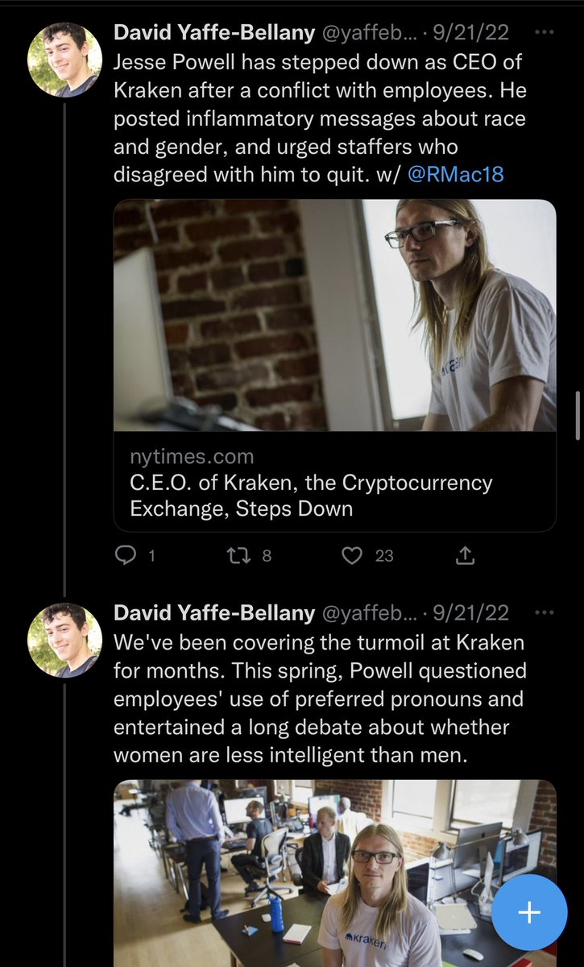Click the first tweet's like count 23

click(x=384, y=555)
